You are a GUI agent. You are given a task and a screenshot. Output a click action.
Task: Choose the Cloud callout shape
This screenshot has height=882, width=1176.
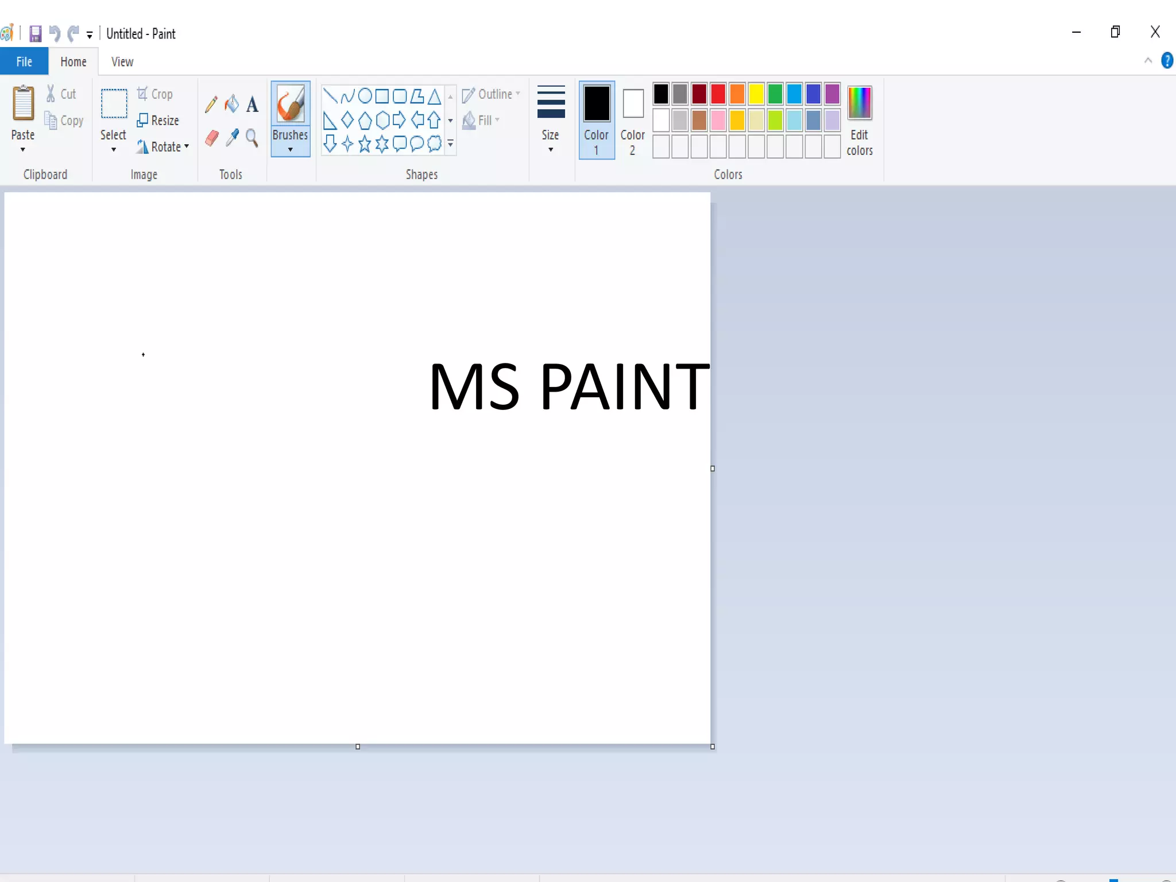(435, 144)
